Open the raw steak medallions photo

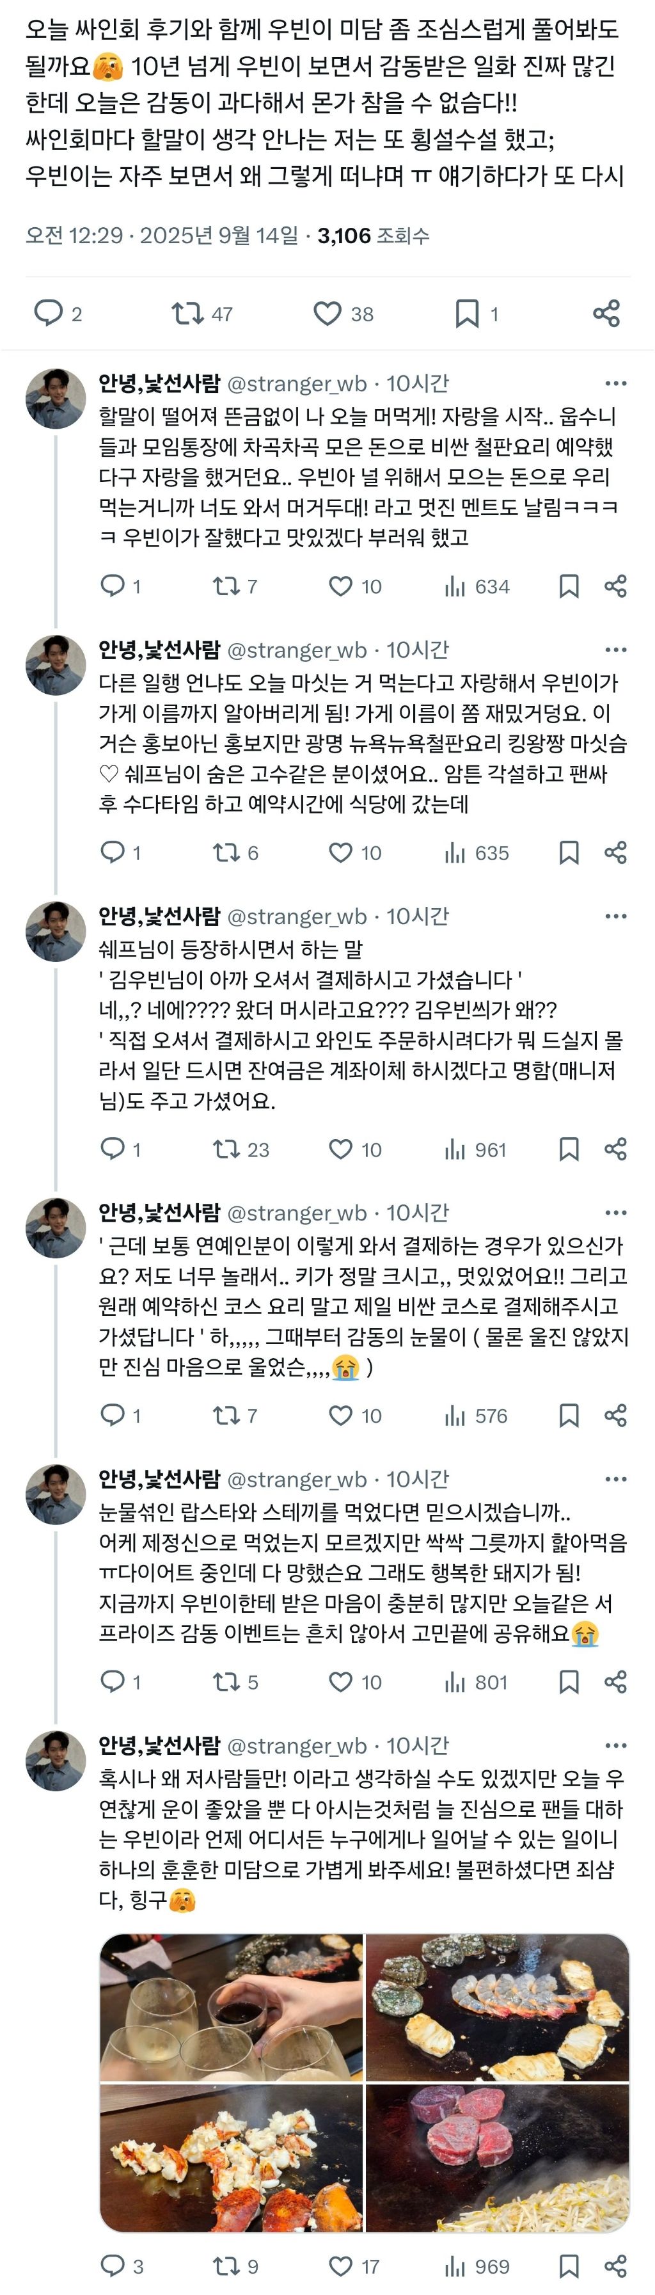pyautogui.click(x=498, y=2157)
